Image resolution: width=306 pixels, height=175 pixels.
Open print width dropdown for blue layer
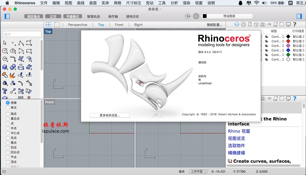299,50
